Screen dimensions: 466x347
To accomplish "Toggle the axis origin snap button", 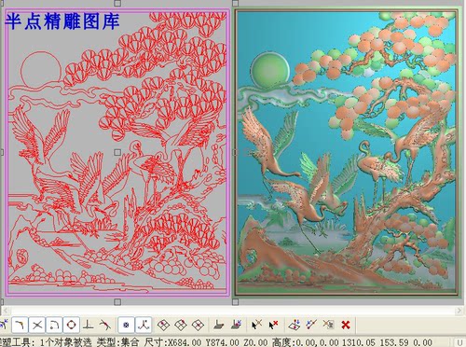I will coord(144,326).
